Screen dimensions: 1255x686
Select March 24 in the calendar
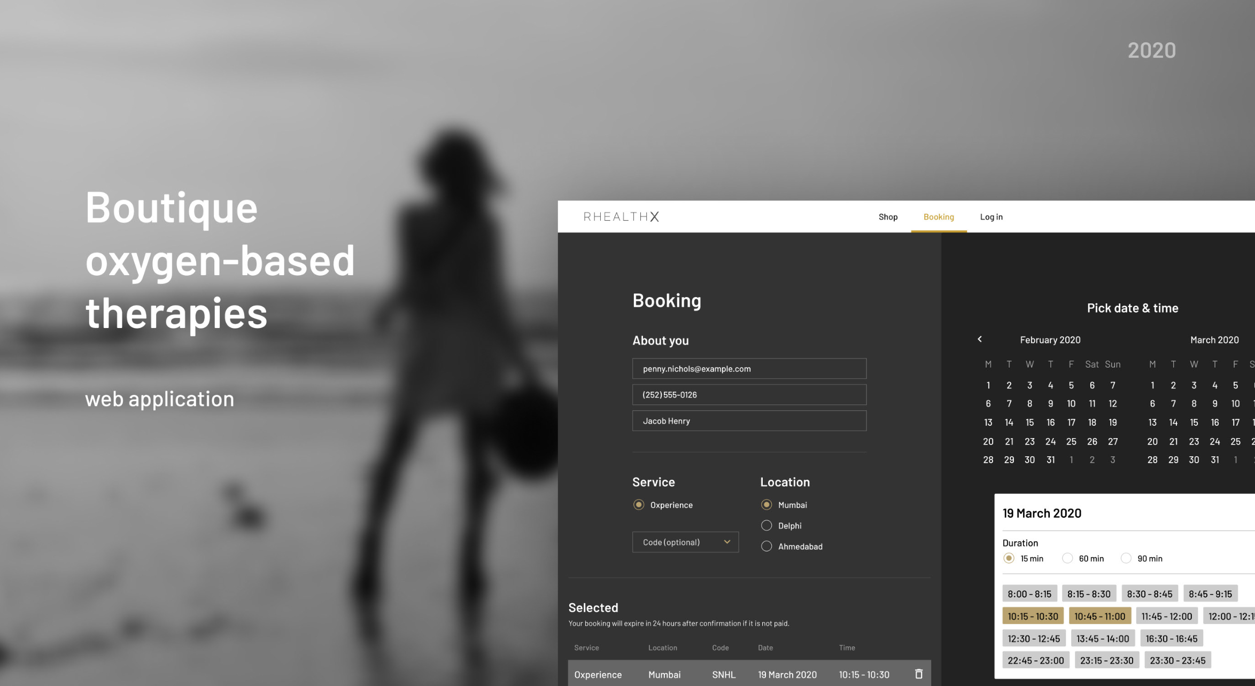click(x=1214, y=442)
